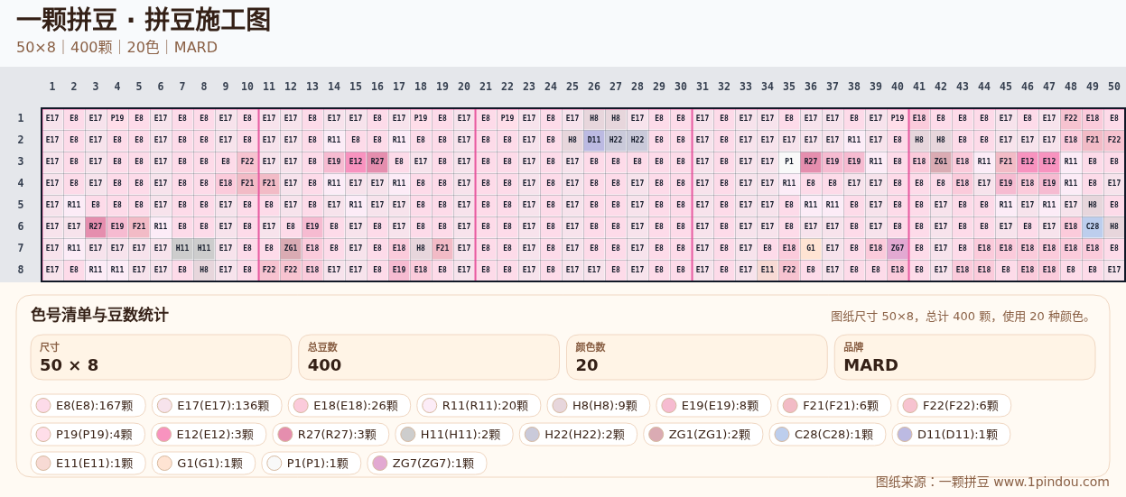Image resolution: width=1126 pixels, height=497 pixels.
Task: Choose the E19(E19):8颗 color entry
Action: [x=713, y=406]
